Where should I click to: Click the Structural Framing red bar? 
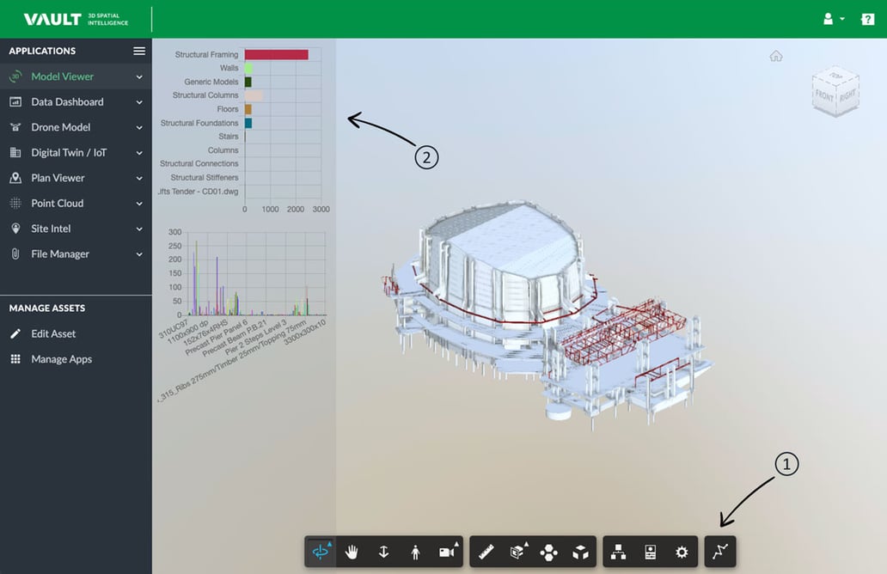click(276, 55)
